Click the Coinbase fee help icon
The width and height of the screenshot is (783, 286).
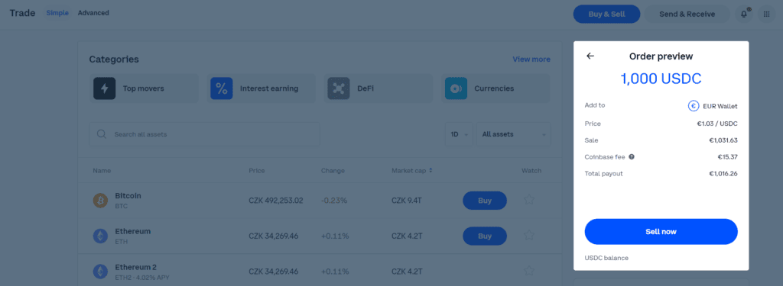(x=632, y=157)
